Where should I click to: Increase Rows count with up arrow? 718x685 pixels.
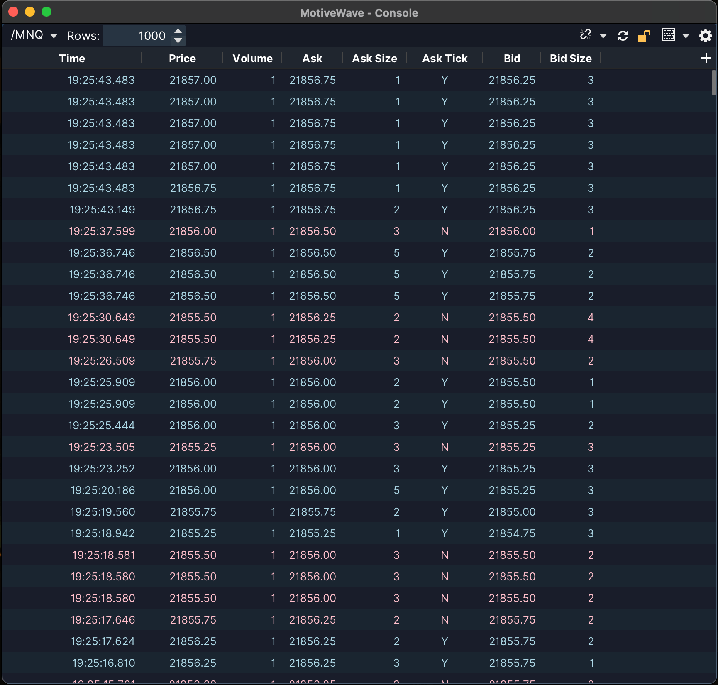click(x=178, y=31)
